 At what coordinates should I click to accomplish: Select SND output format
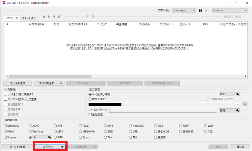tap(105, 132)
